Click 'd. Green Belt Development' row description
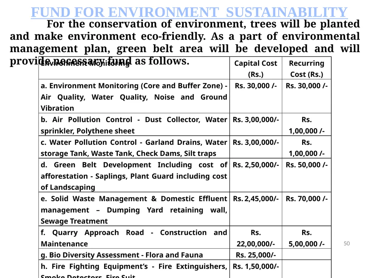 coord(134,176)
